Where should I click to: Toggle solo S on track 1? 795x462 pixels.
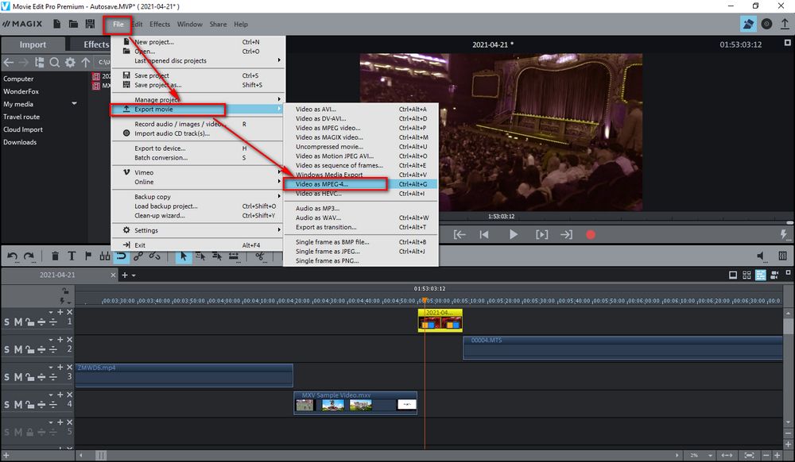tap(6, 321)
